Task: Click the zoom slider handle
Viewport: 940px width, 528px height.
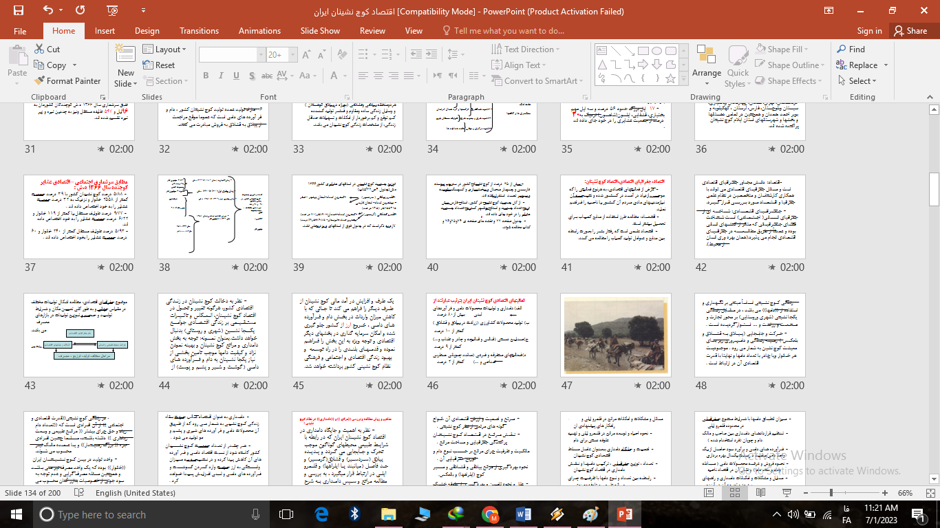Action: pos(831,493)
